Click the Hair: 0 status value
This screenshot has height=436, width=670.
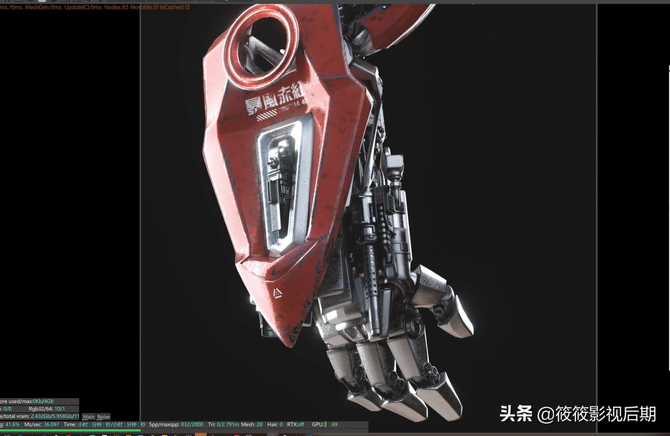coord(275,425)
